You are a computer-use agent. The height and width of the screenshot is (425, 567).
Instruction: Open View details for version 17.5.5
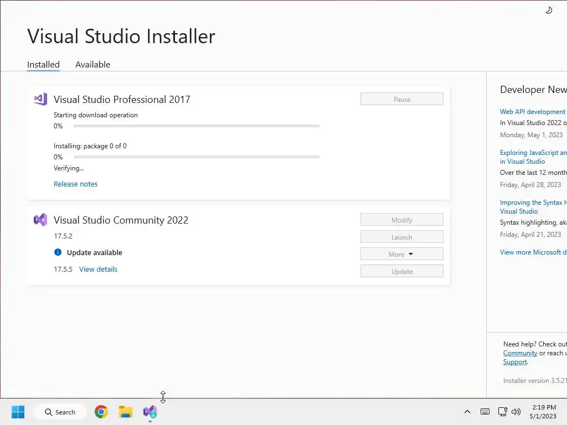(x=99, y=269)
